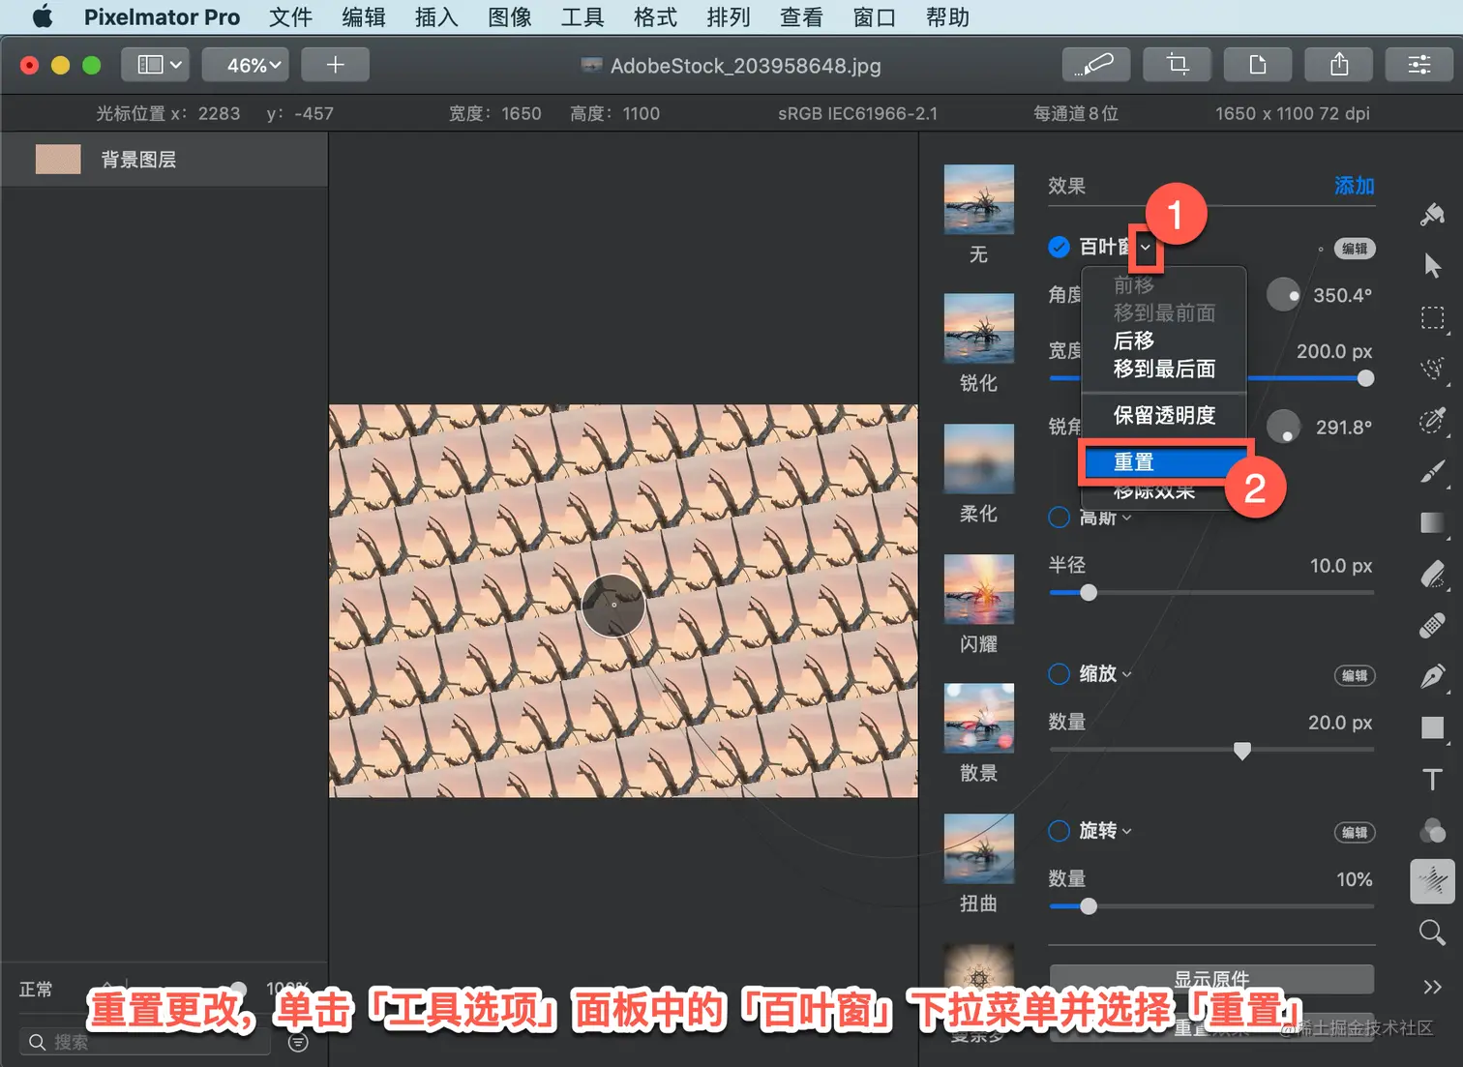Viewport: 1463px width, 1067px height.
Task: Open the 缩放 effect dropdown chevron
Action: click(1127, 674)
